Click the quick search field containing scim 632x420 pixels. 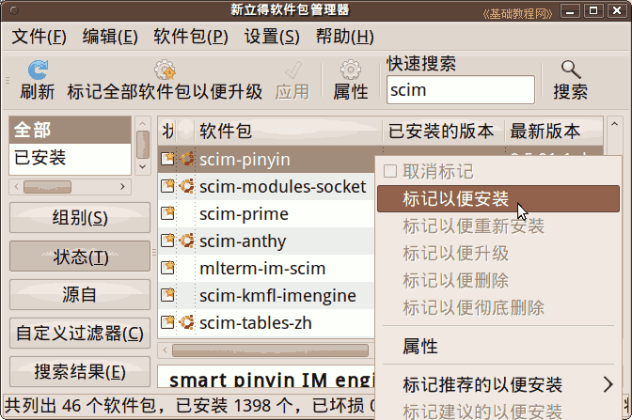461,90
